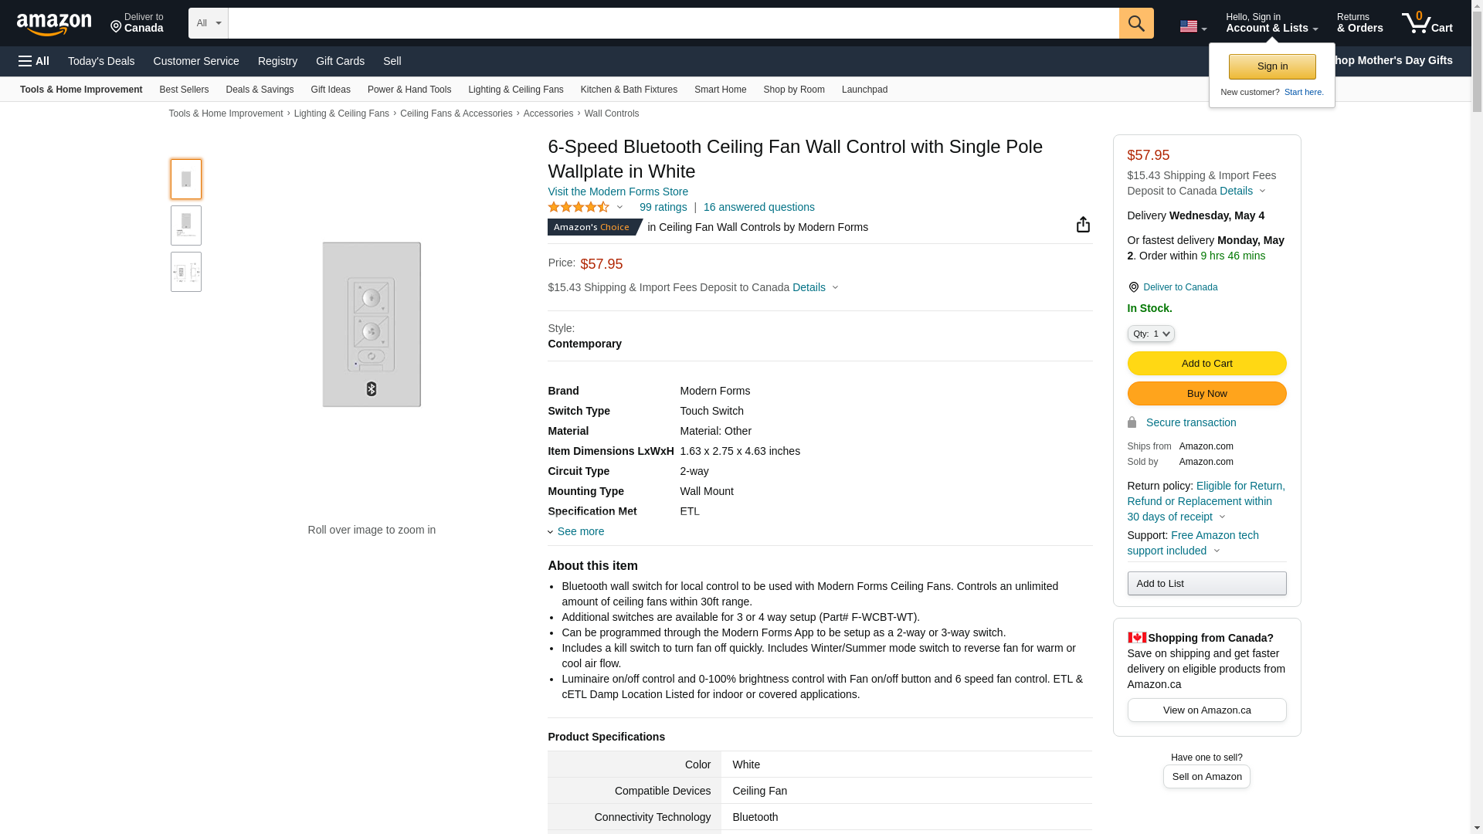Image resolution: width=1483 pixels, height=834 pixels.
Task: Click the share icon near product title
Action: (x=1083, y=225)
